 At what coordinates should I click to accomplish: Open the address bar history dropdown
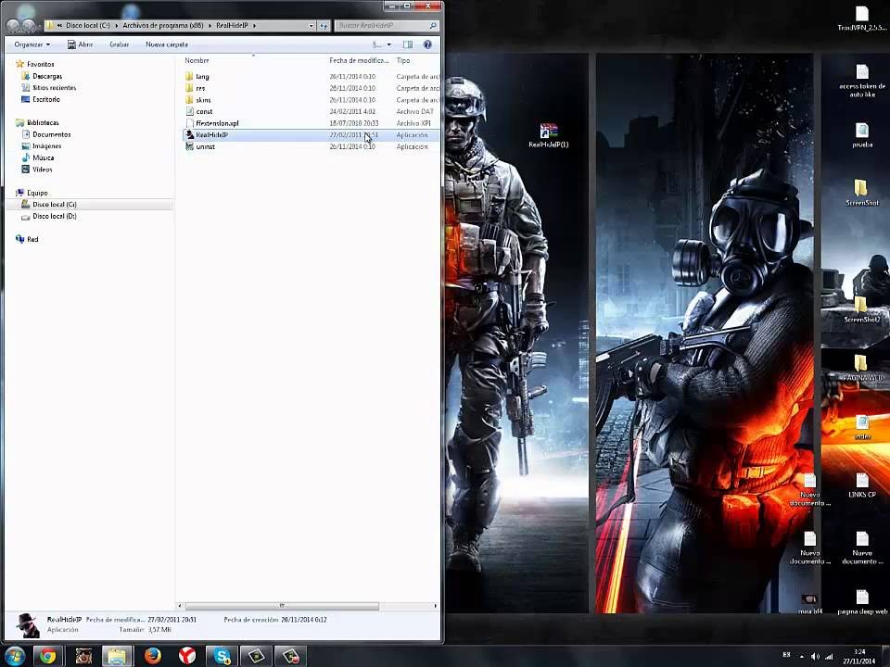click(311, 26)
